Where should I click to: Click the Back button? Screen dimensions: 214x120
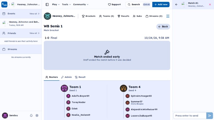click(163, 26)
